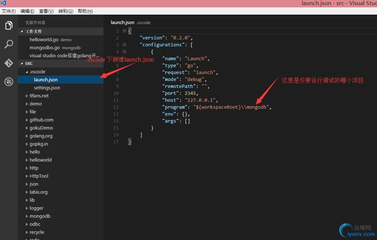377x240 pixels.
Task: Open the 帮助(H) menu
Action: point(85,11)
